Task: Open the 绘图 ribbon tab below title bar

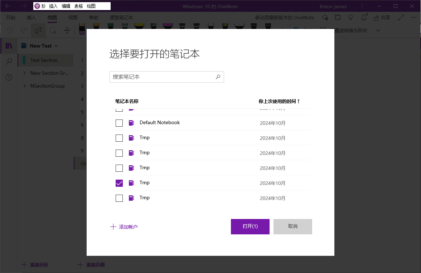Action: click(x=52, y=18)
